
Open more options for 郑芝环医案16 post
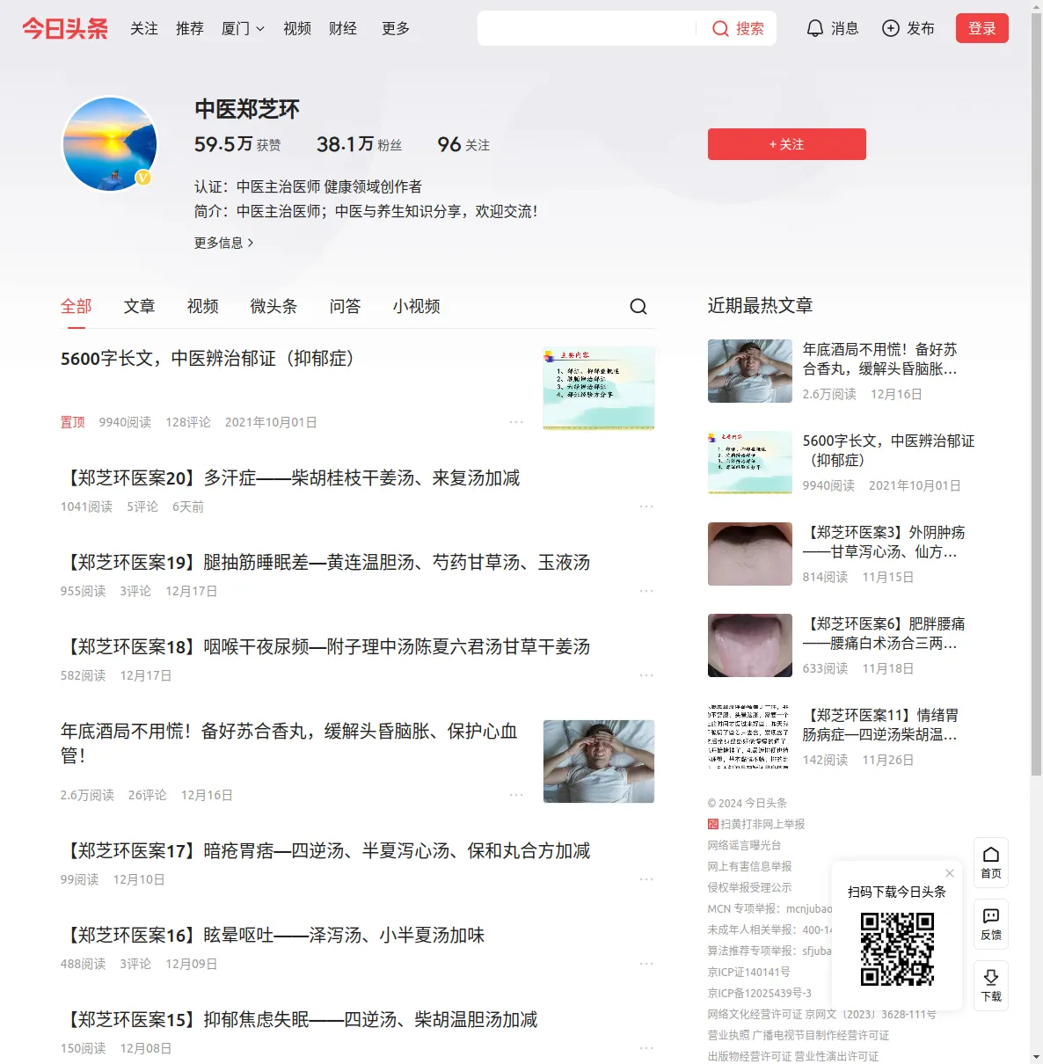click(x=646, y=964)
